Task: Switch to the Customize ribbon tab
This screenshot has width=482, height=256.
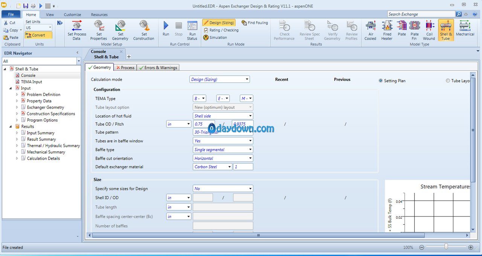Action: click(72, 15)
